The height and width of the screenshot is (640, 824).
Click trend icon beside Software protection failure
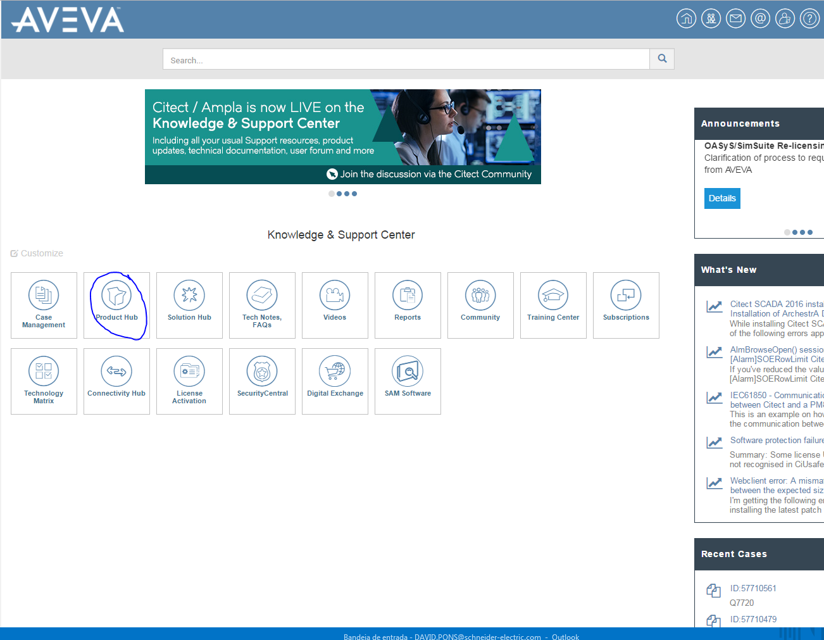click(715, 442)
